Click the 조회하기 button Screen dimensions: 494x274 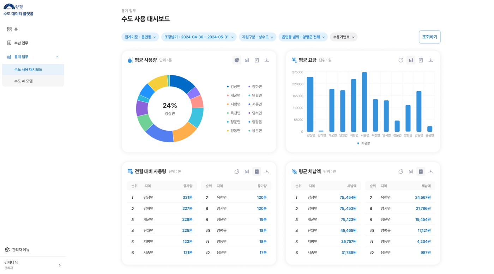point(430,37)
